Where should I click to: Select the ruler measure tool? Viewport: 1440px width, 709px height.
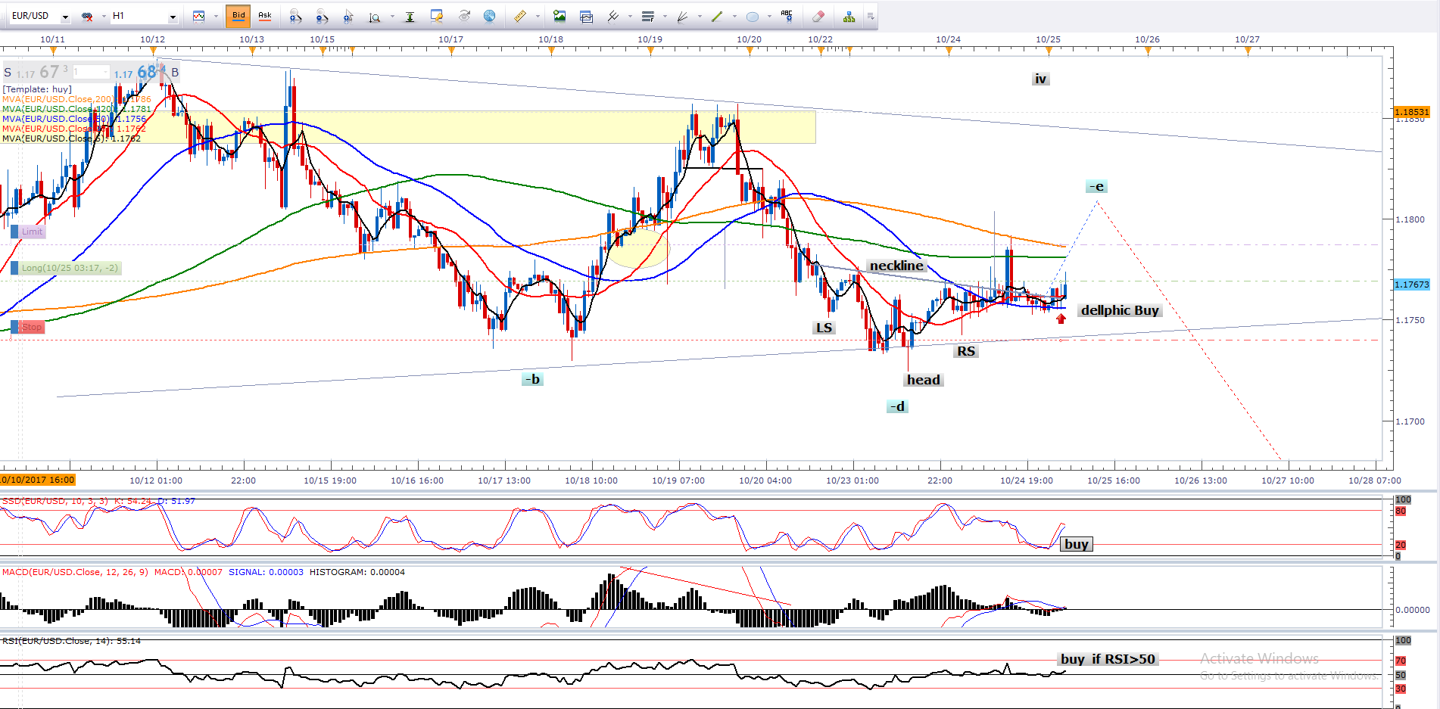(x=520, y=16)
